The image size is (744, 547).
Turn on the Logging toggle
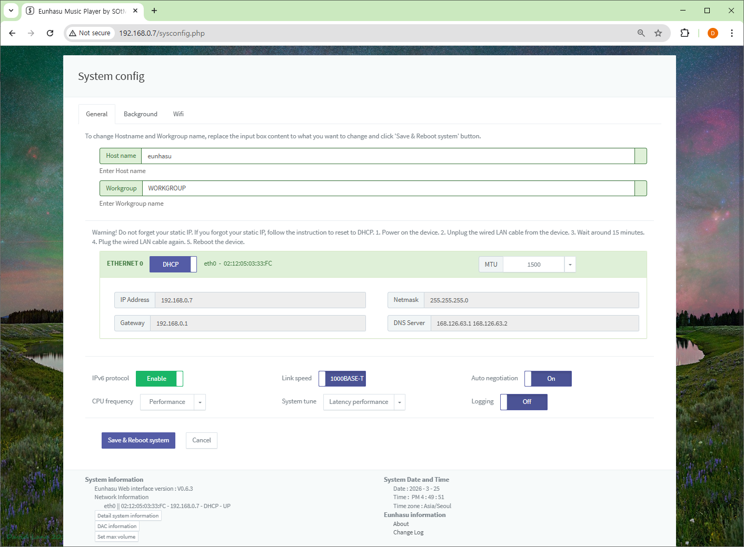[x=523, y=402]
